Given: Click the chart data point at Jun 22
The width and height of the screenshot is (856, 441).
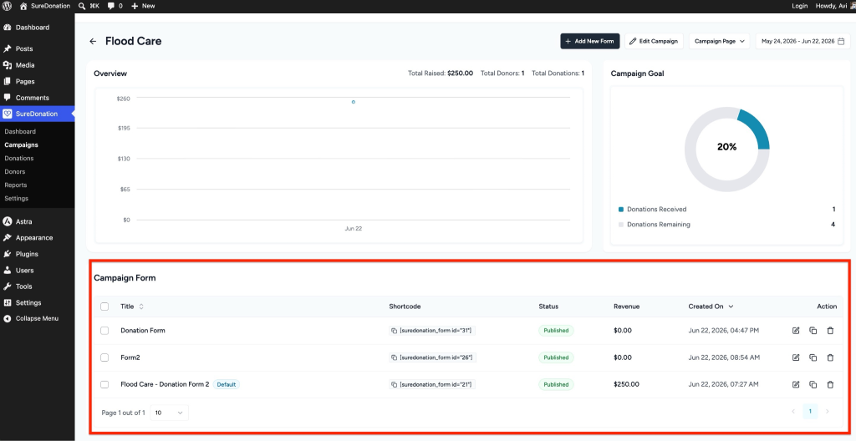Looking at the screenshot, I should coord(354,102).
